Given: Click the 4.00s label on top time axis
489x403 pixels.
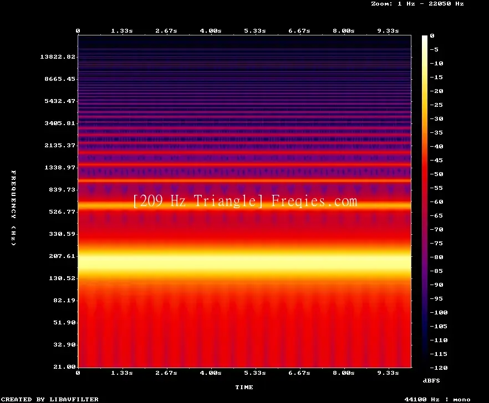Looking at the screenshot, I should tap(211, 30).
